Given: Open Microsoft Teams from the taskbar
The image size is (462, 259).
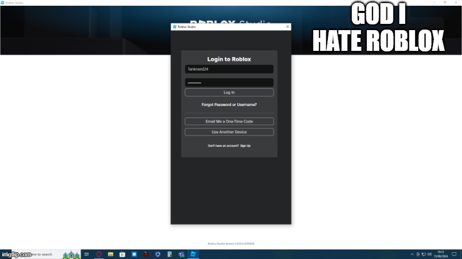Looking at the screenshot, I should point(181,254).
